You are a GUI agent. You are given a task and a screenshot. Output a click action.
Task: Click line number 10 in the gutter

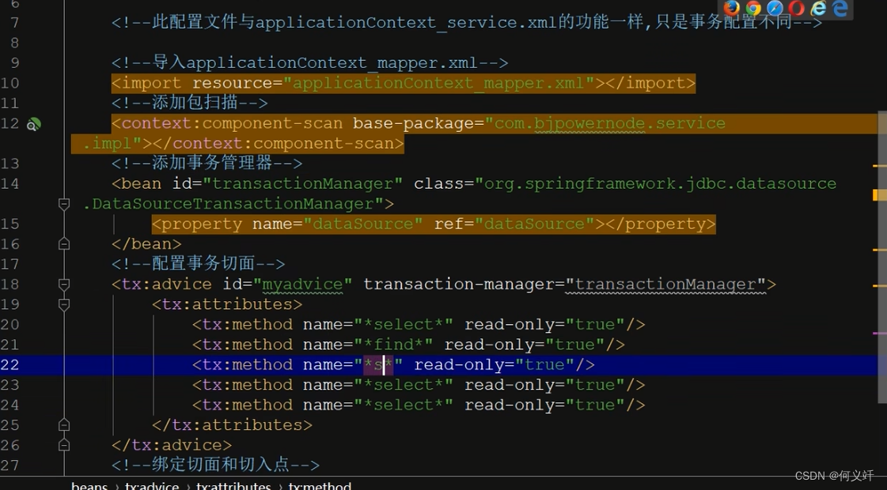point(10,83)
